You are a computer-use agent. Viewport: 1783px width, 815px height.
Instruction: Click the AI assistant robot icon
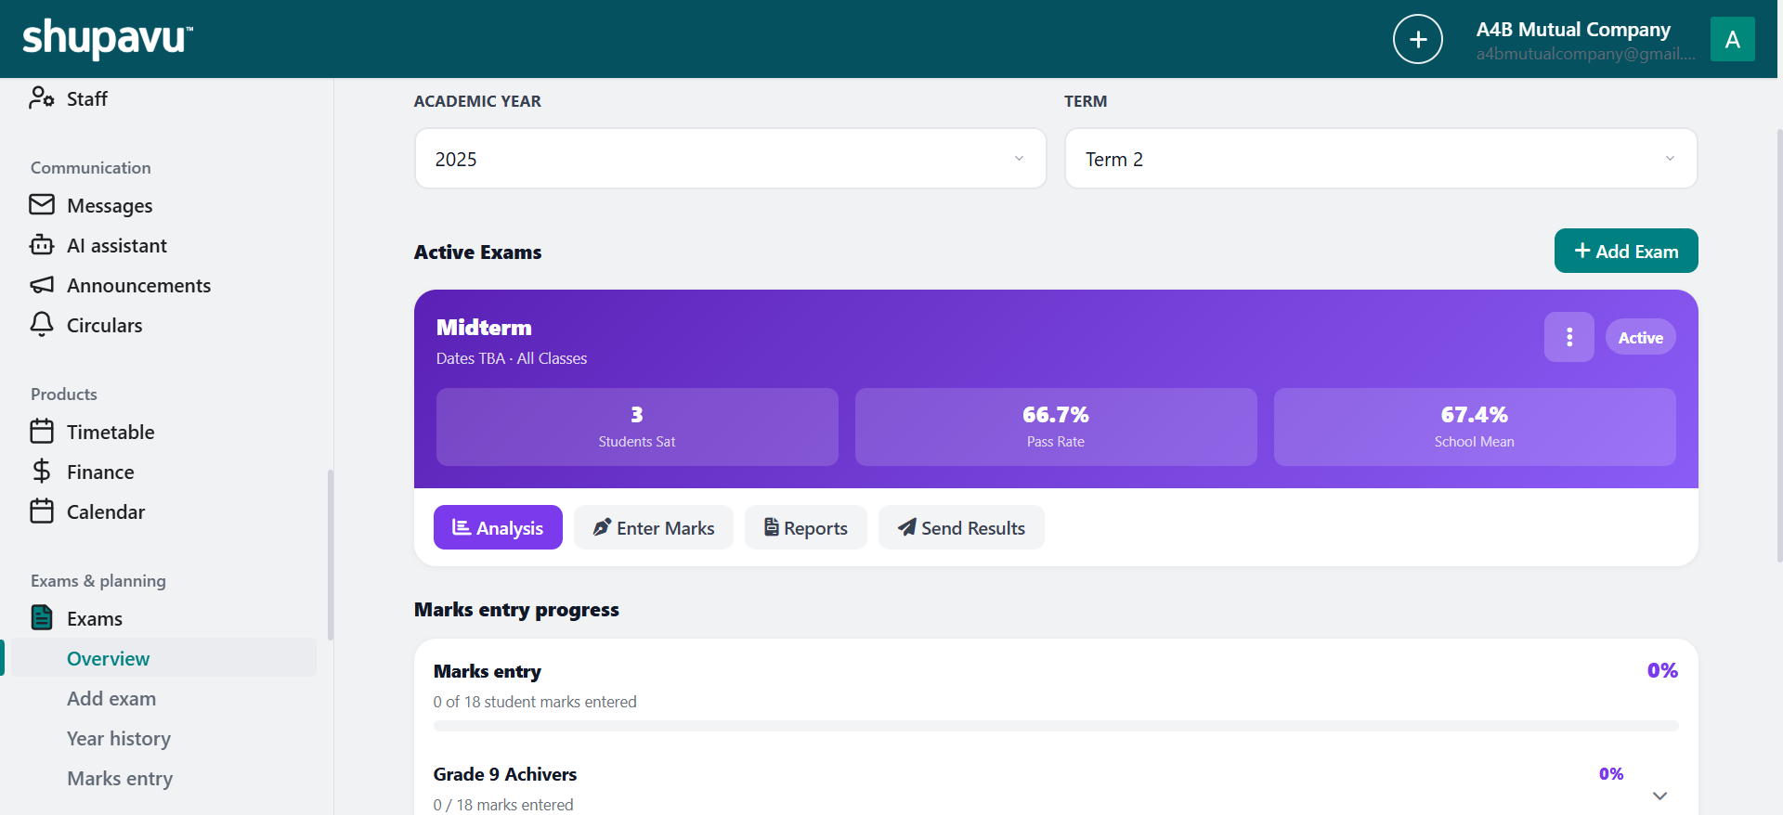pos(42,244)
